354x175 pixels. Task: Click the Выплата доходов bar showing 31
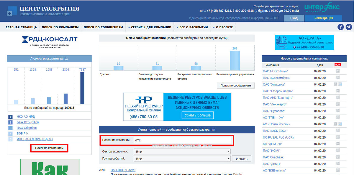157,68
